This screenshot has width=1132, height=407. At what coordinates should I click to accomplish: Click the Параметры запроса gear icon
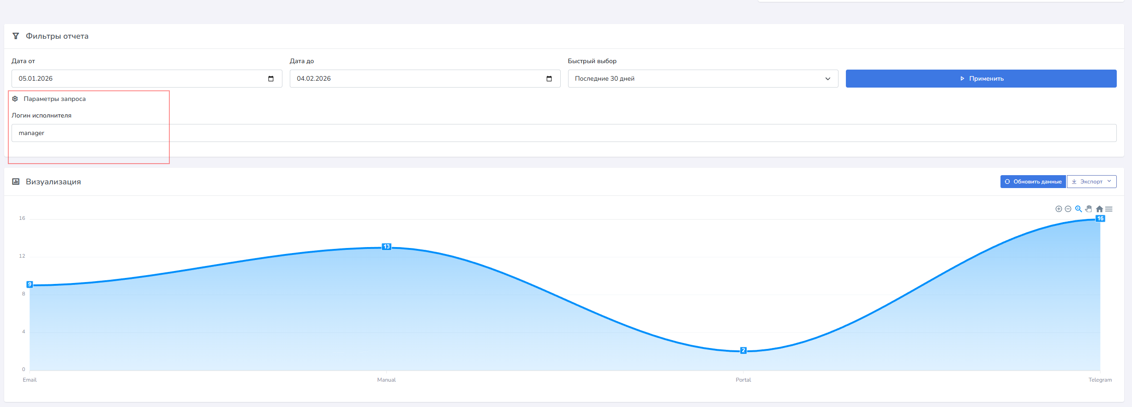(15, 99)
